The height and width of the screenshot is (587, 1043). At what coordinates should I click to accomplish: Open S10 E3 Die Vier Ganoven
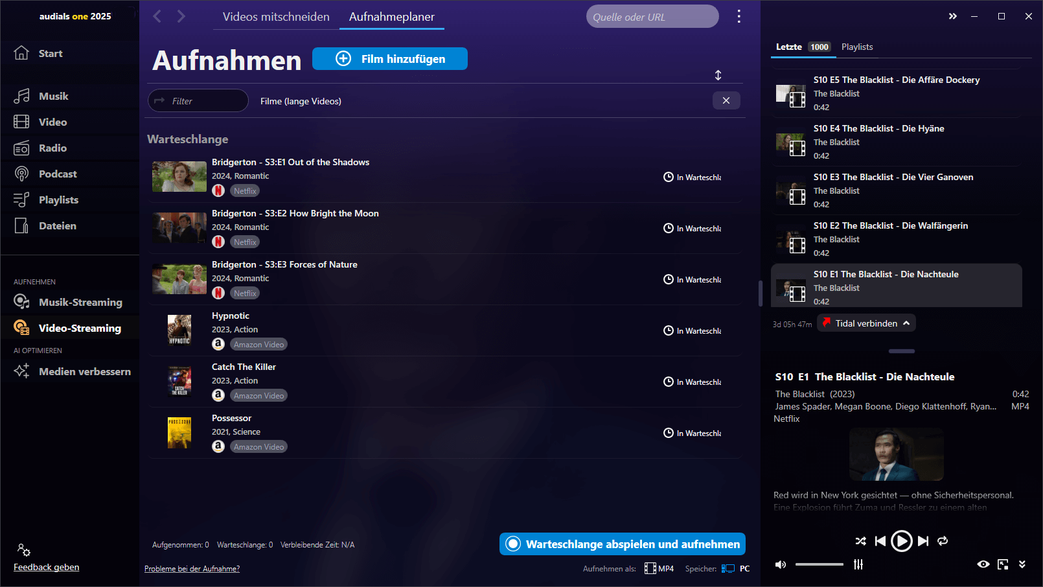pos(897,190)
